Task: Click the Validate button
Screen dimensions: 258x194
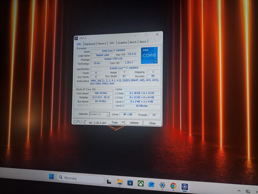Action: tap(134, 123)
